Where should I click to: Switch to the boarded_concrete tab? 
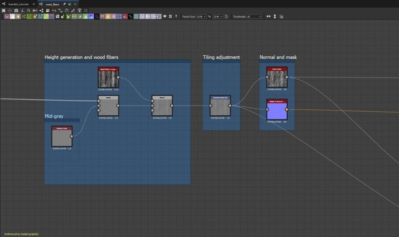pyautogui.click(x=18, y=4)
